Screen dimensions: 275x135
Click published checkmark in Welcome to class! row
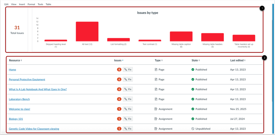click(x=193, y=109)
